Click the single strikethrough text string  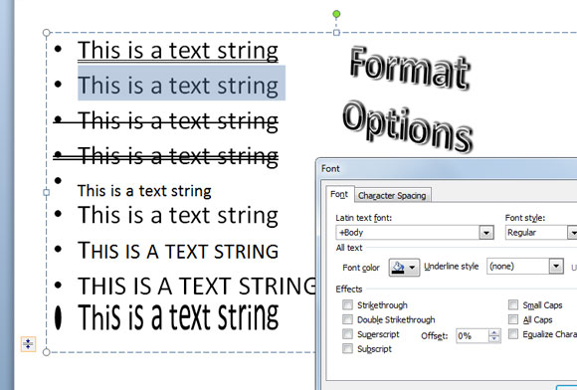178,121
